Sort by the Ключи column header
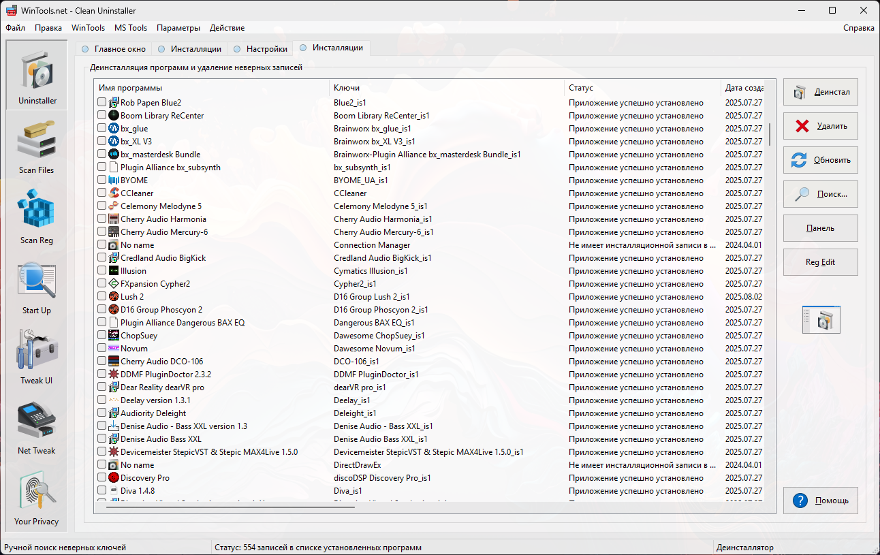Viewport: 880px width, 555px height. (447, 88)
